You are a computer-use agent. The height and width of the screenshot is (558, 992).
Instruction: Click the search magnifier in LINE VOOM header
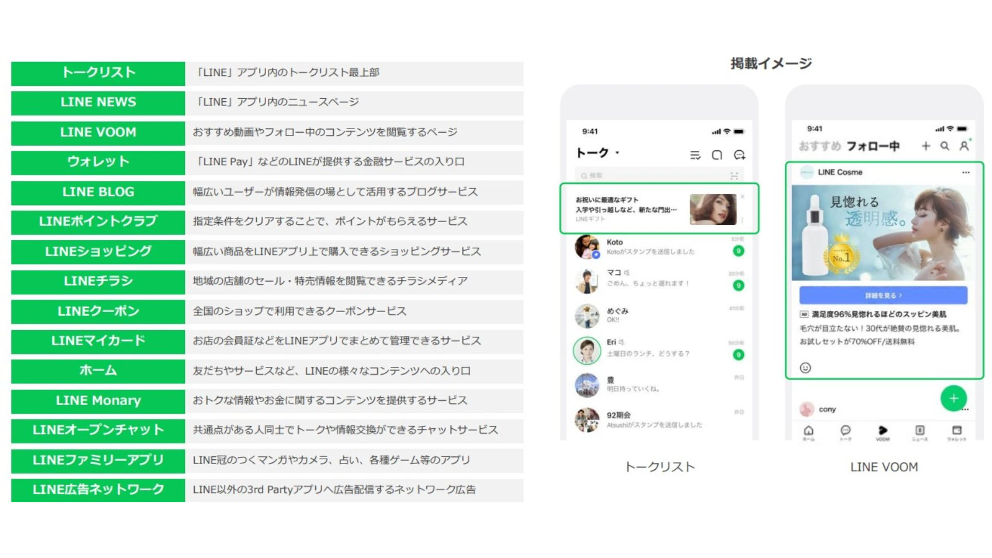[x=944, y=146]
